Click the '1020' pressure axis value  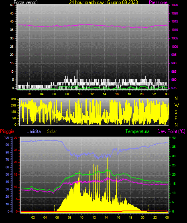pos(175,13)
